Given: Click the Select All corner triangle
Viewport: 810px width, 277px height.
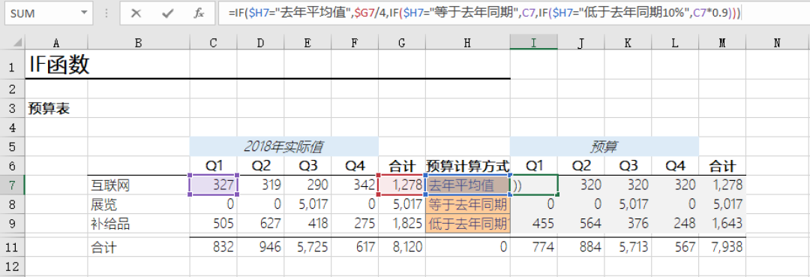Looking at the screenshot, I should pyautogui.click(x=17, y=42).
